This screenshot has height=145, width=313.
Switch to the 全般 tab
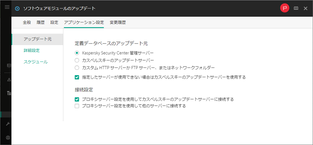click(x=27, y=22)
